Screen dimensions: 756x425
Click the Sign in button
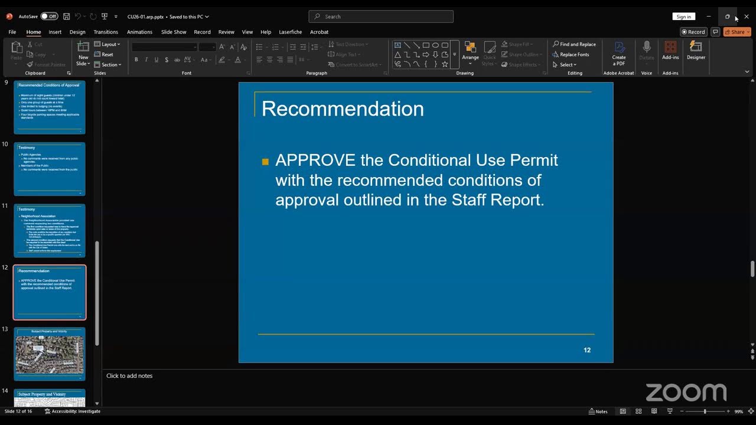683,17
